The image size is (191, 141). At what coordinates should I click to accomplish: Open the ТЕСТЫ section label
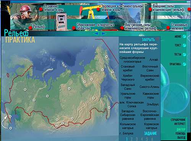point(178,54)
